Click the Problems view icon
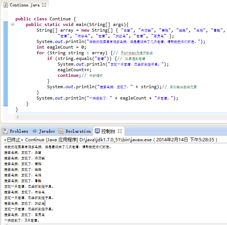227x225 pixels. (x=5, y=131)
